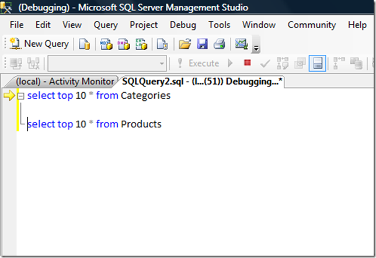Collapse the query outline minus box
The width and height of the screenshot is (376, 258).
pos(21,96)
